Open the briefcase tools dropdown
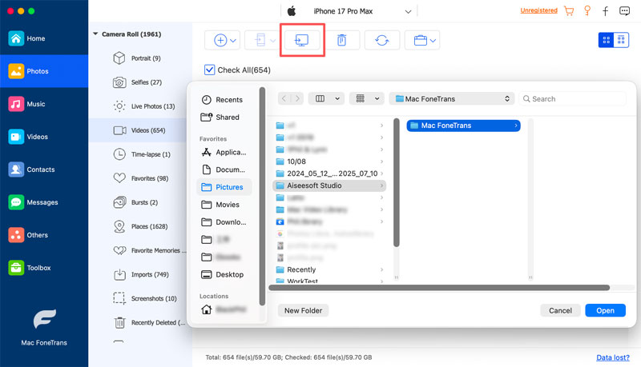This screenshot has width=641, height=367. tap(422, 40)
